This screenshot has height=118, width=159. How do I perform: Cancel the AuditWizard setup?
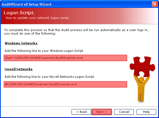click(x=124, y=112)
